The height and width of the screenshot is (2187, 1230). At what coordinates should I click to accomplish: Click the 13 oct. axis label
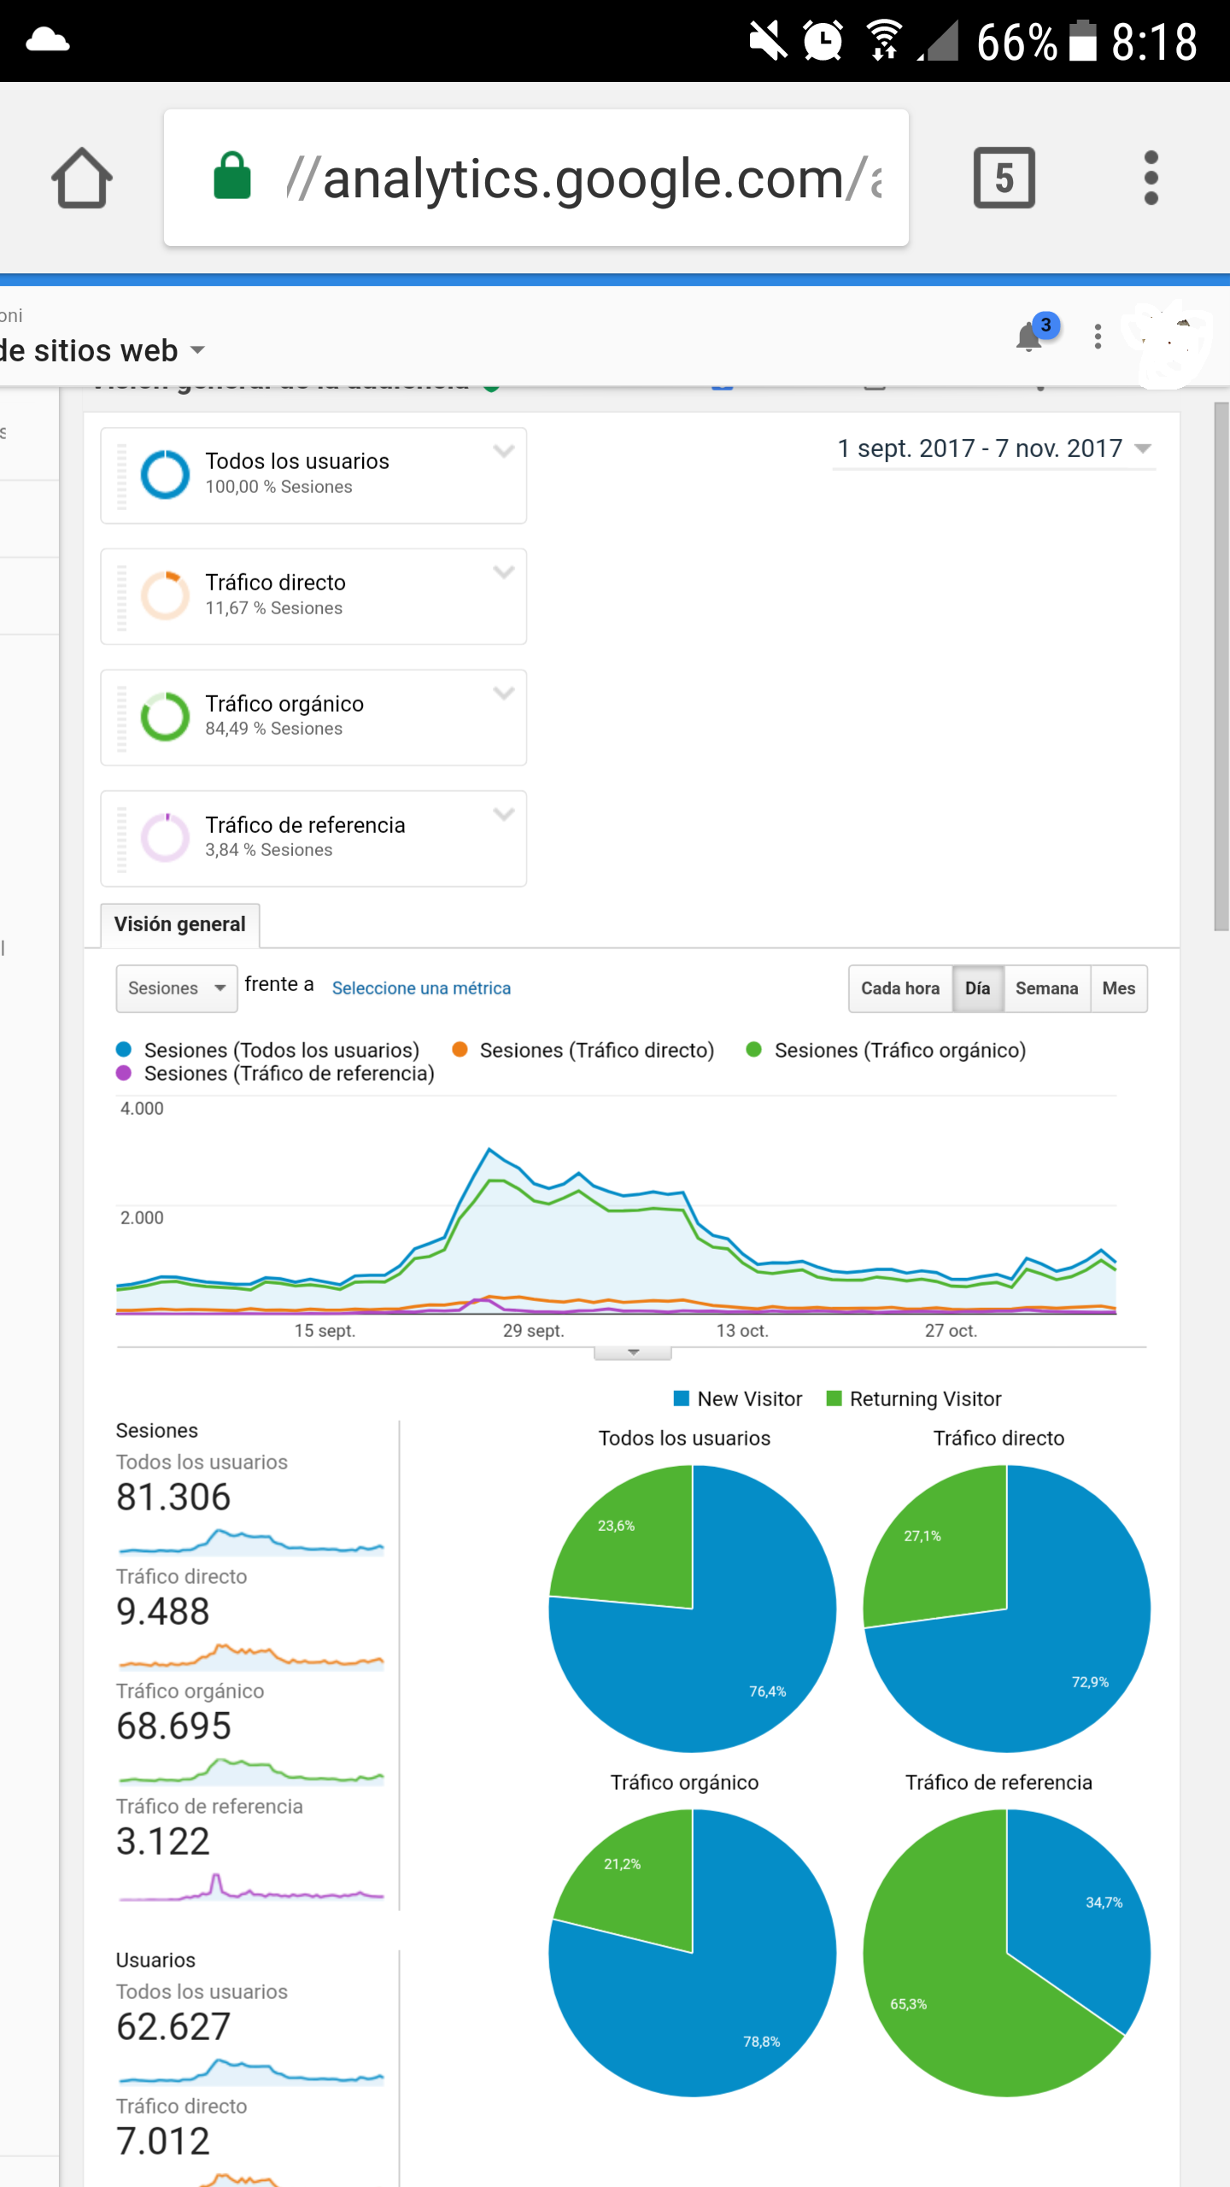coord(742,1330)
